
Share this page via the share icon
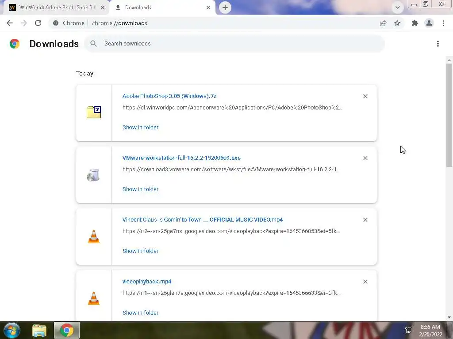(383, 23)
